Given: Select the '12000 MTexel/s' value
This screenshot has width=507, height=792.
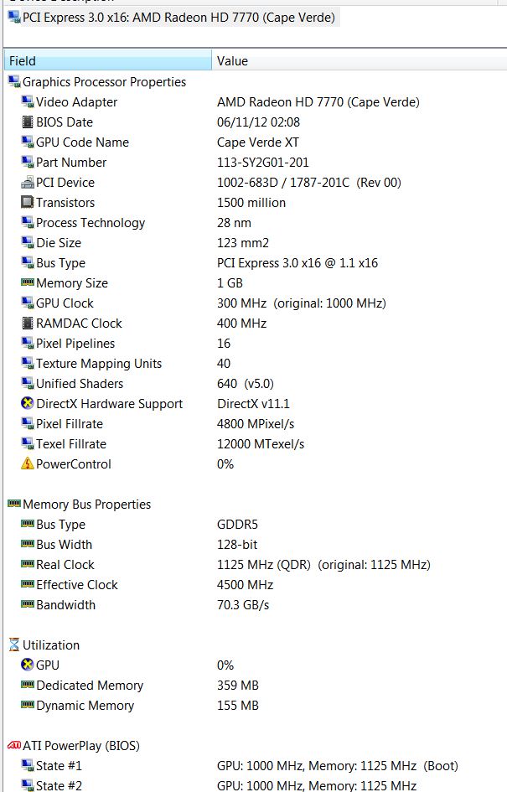Looking at the screenshot, I should click(x=261, y=444).
